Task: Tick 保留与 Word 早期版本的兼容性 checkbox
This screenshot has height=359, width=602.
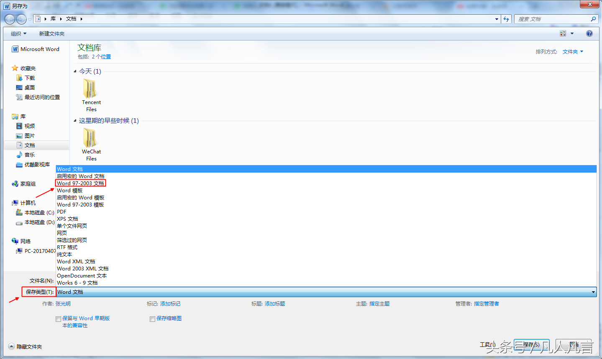Action: pos(59,319)
